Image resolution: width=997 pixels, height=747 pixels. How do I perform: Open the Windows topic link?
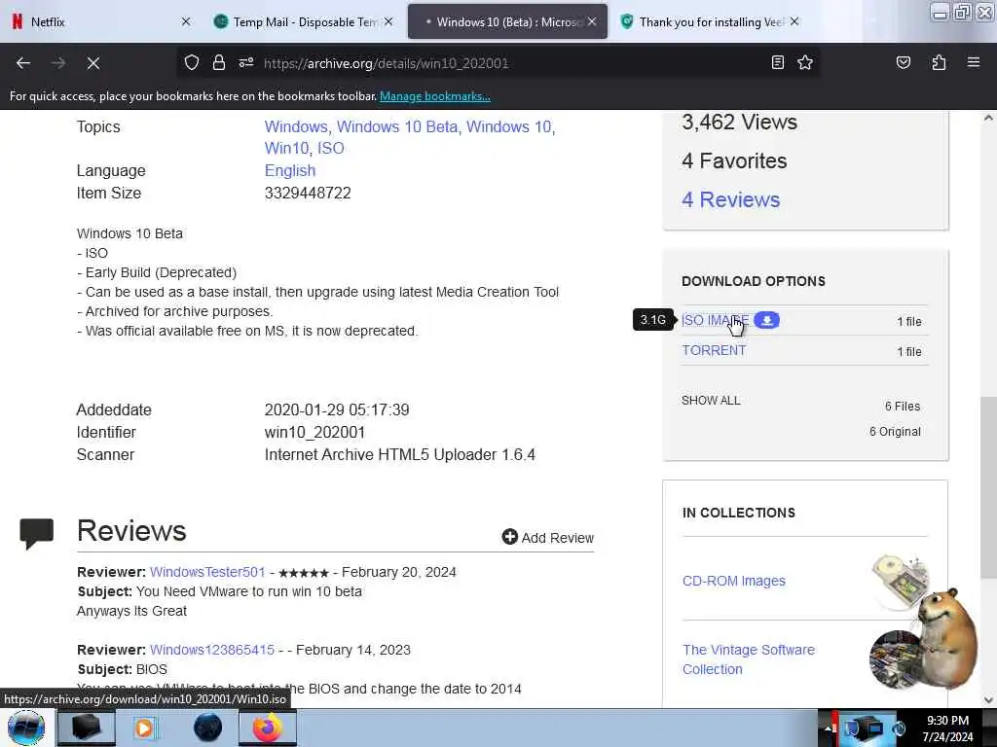(x=296, y=126)
